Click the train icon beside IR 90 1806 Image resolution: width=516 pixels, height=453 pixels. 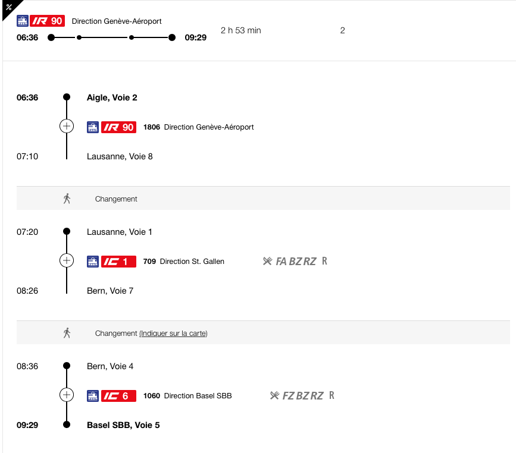pos(93,127)
